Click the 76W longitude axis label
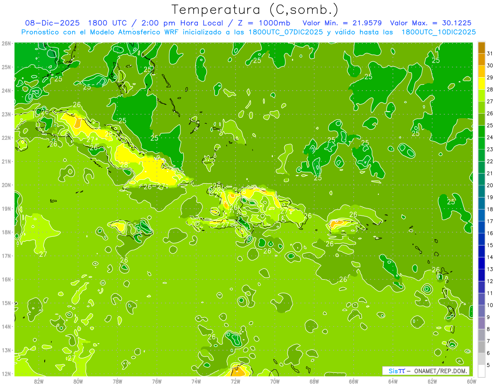Viewport: 501px width, 387px height. tap(157, 381)
